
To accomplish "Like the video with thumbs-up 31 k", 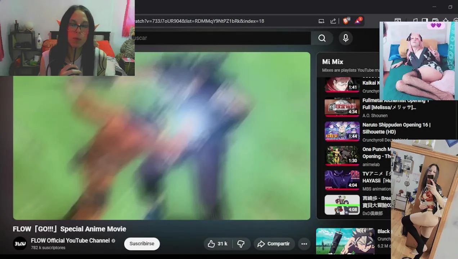I will click(217, 244).
